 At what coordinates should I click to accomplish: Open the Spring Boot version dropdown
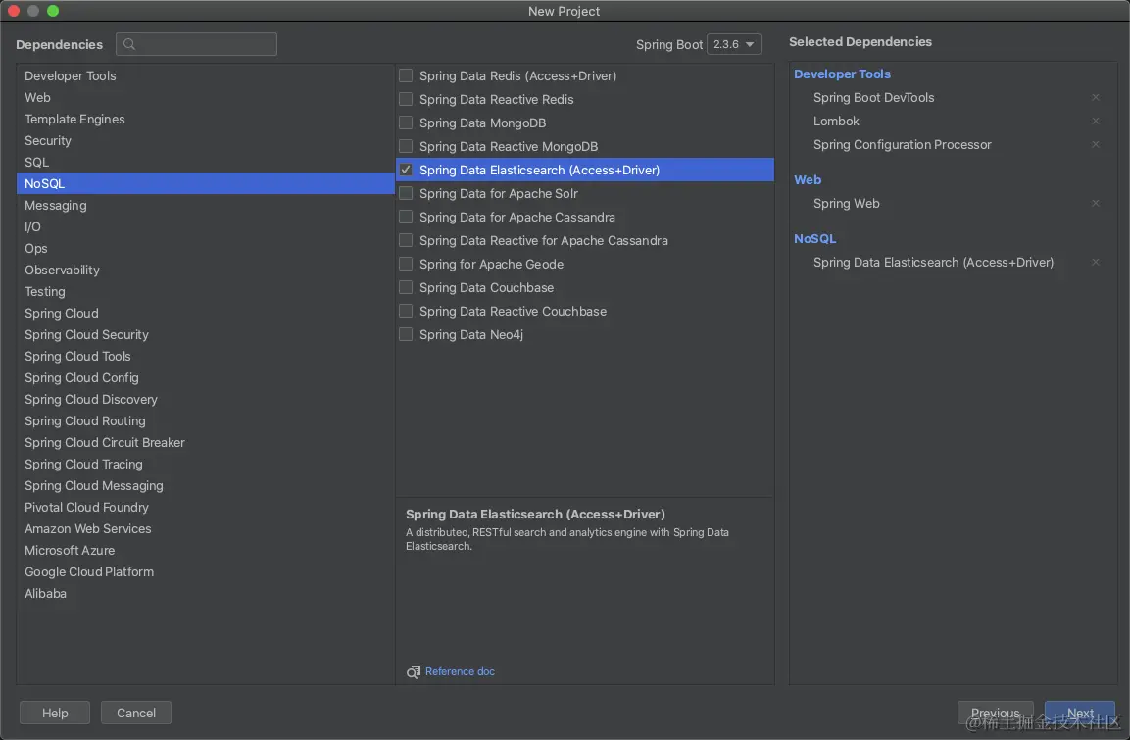coord(734,44)
